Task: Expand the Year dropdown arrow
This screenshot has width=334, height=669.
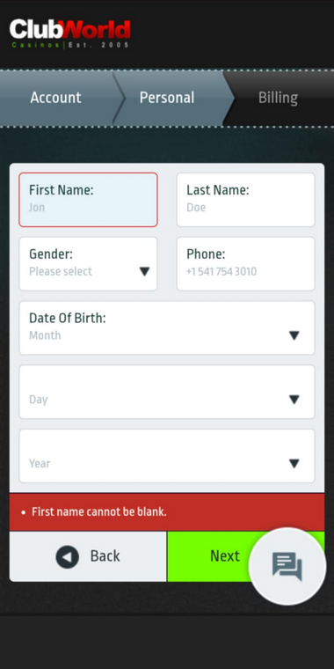Action: (294, 463)
